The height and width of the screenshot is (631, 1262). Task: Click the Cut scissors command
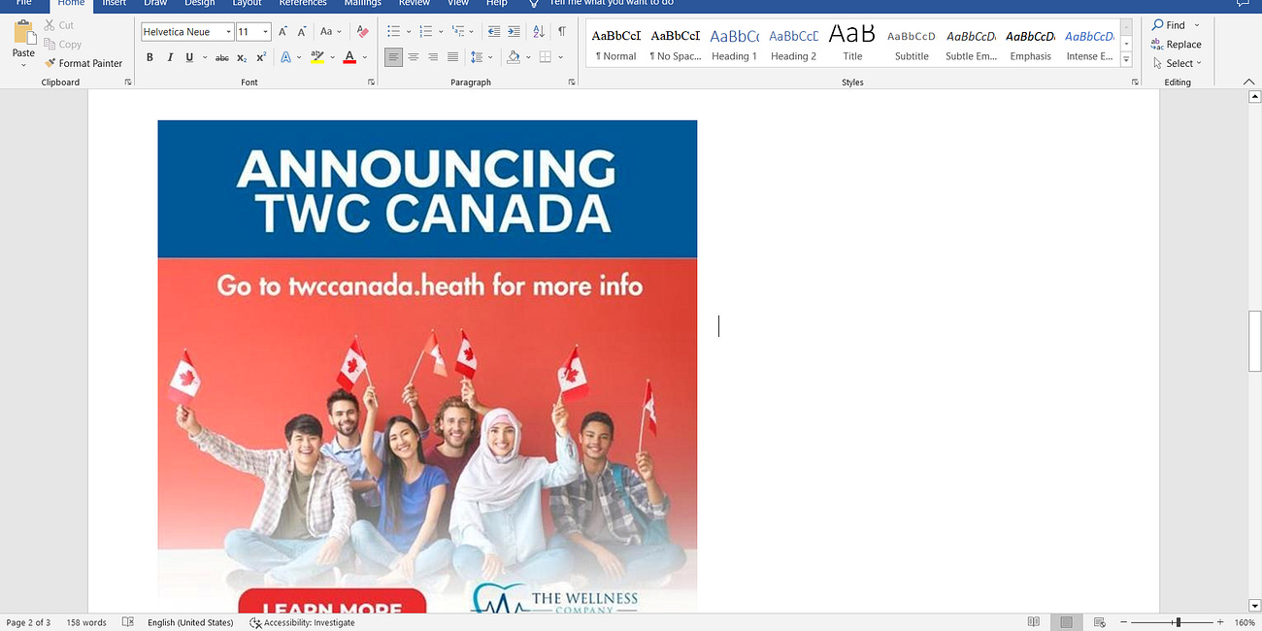58,25
